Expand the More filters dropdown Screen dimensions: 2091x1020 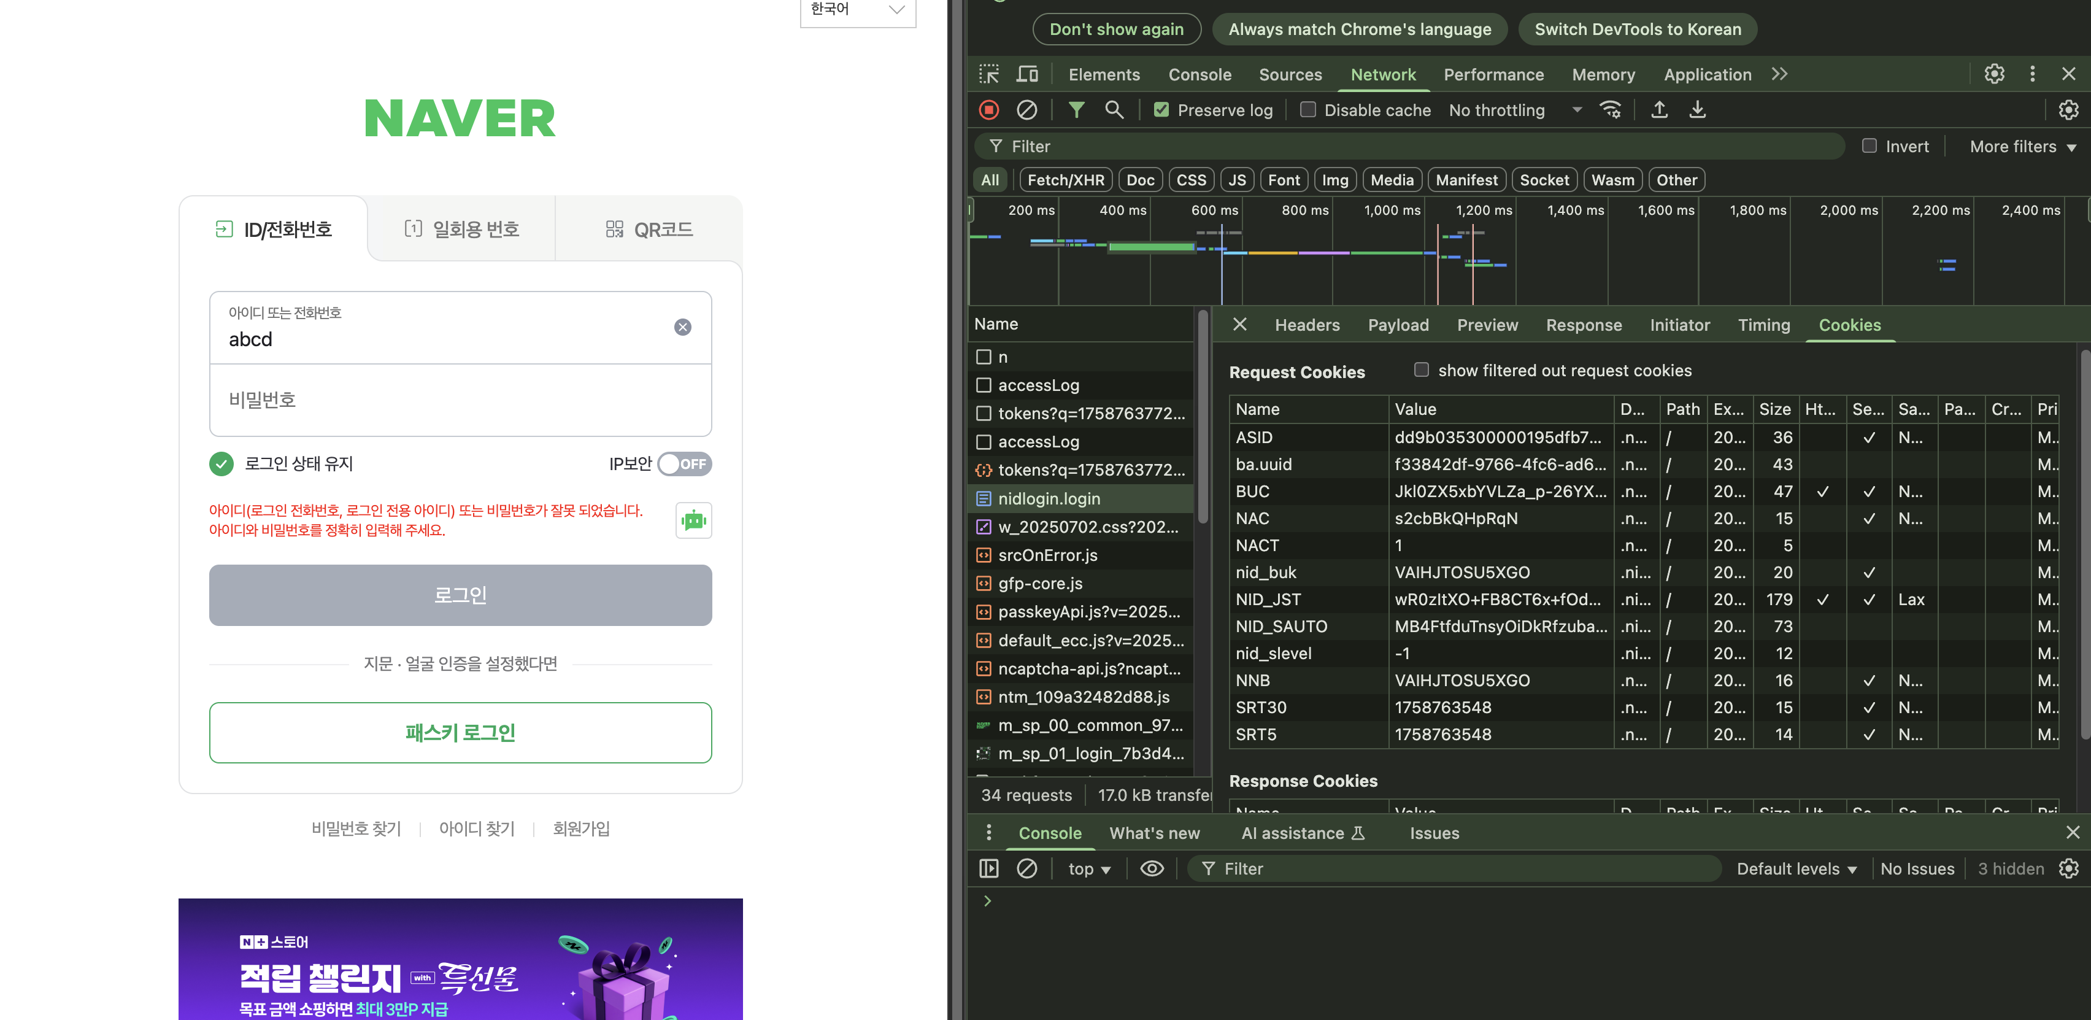pyautogui.click(x=2022, y=146)
